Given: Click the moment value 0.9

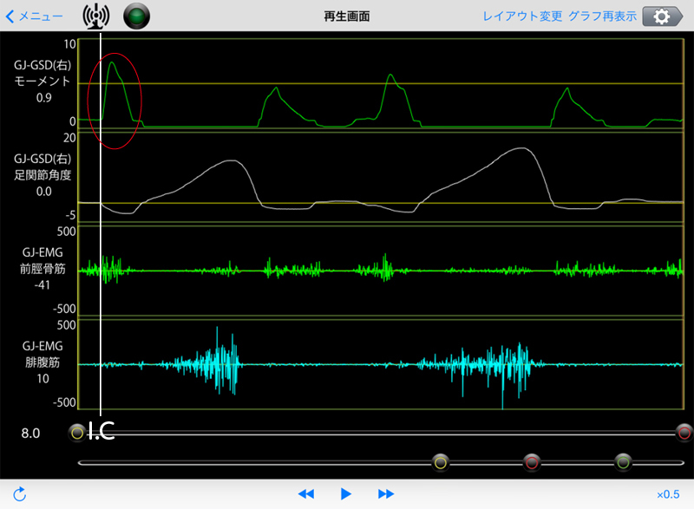Looking at the screenshot, I should coord(44,98).
